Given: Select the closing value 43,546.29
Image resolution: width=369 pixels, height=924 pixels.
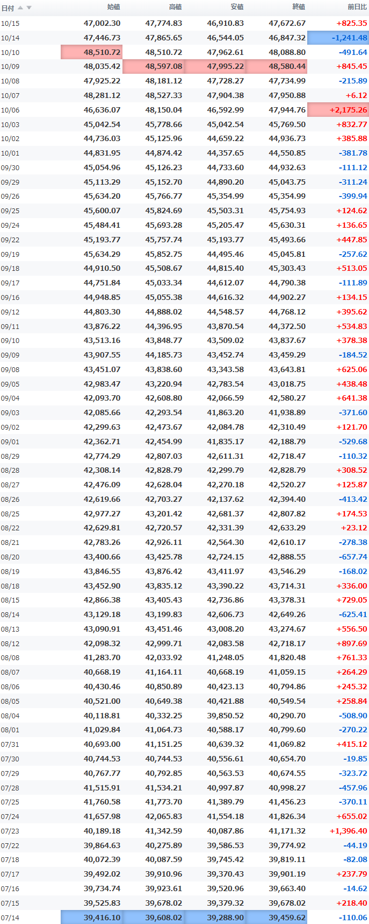Looking at the screenshot, I should tap(287, 571).
